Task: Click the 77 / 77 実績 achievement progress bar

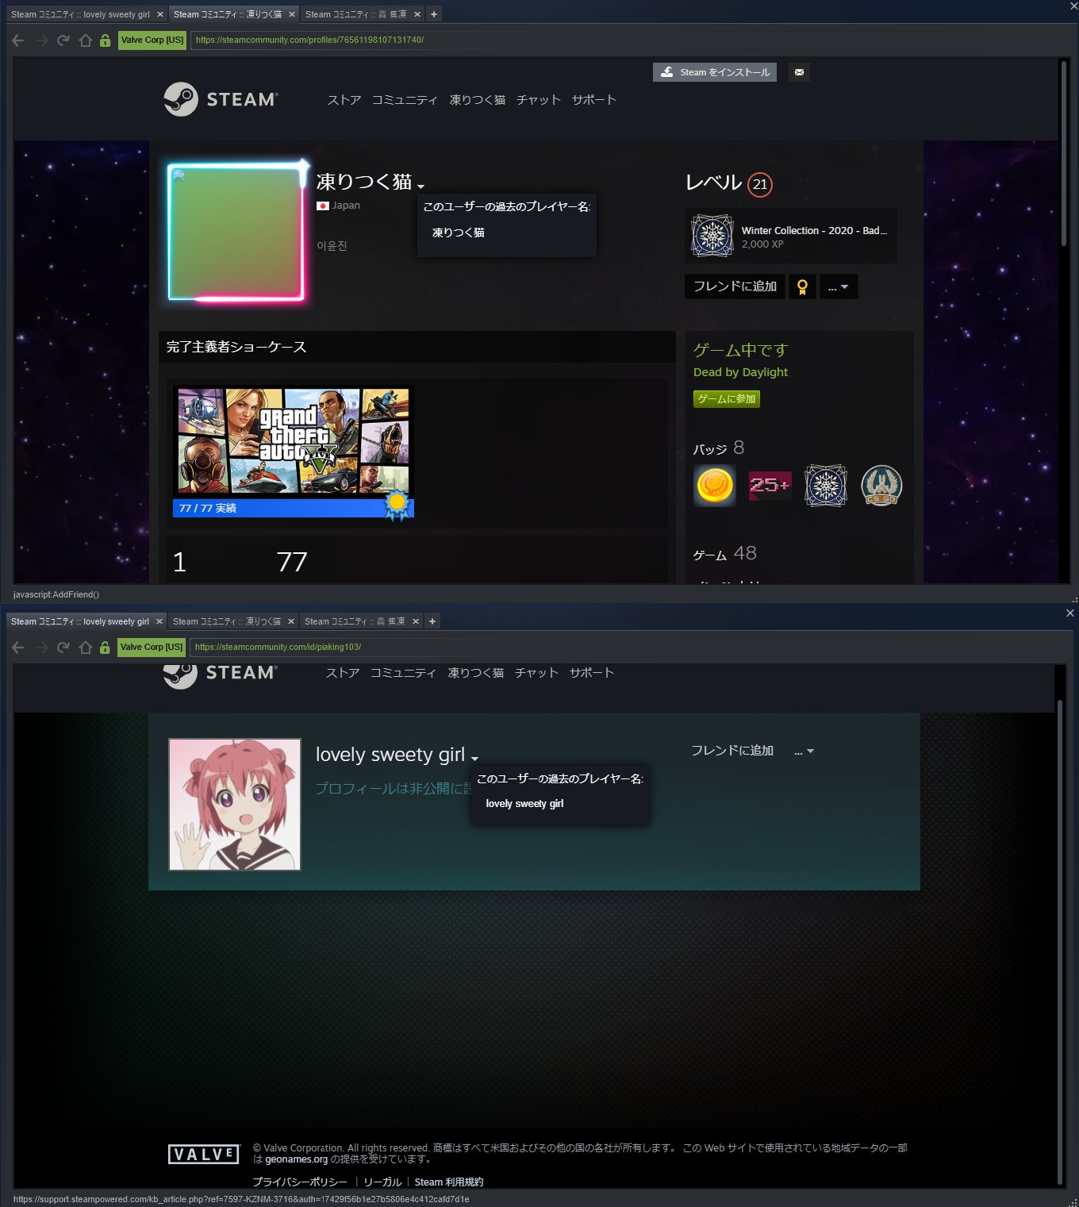Action: 294,509
